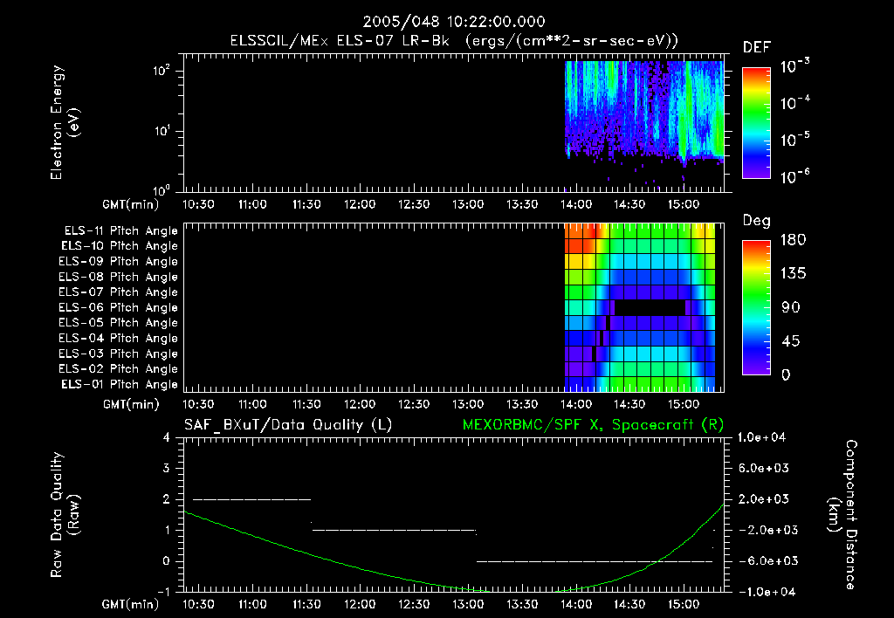894x618 pixels.
Task: Select the ELS-02 Pitch Angle row label
Action: click(118, 369)
